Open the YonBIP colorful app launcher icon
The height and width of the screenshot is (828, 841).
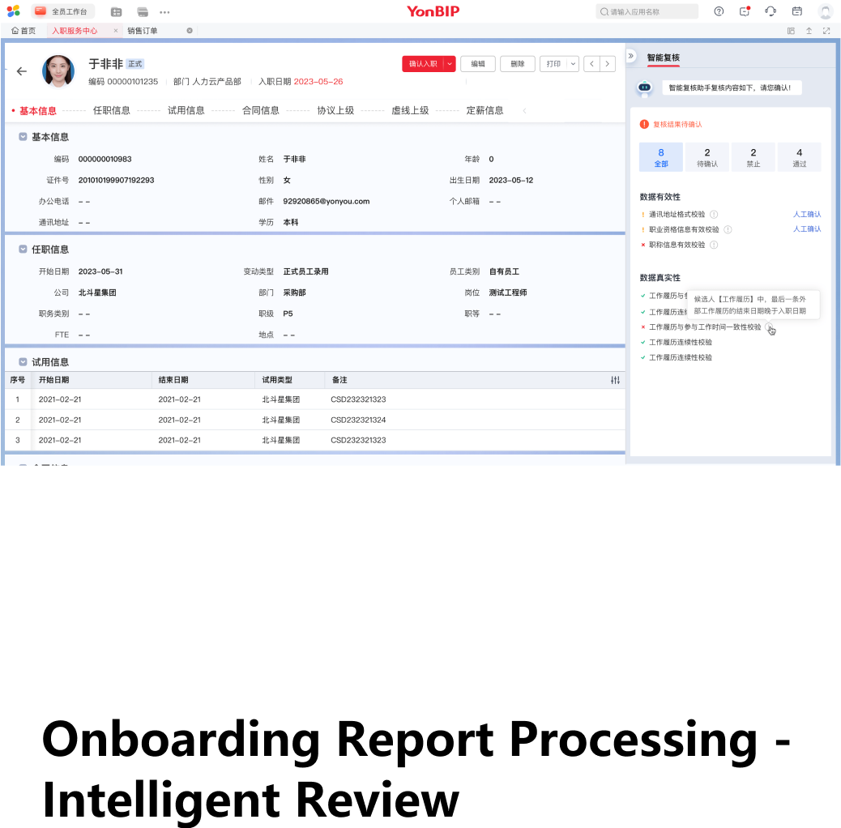coord(14,11)
